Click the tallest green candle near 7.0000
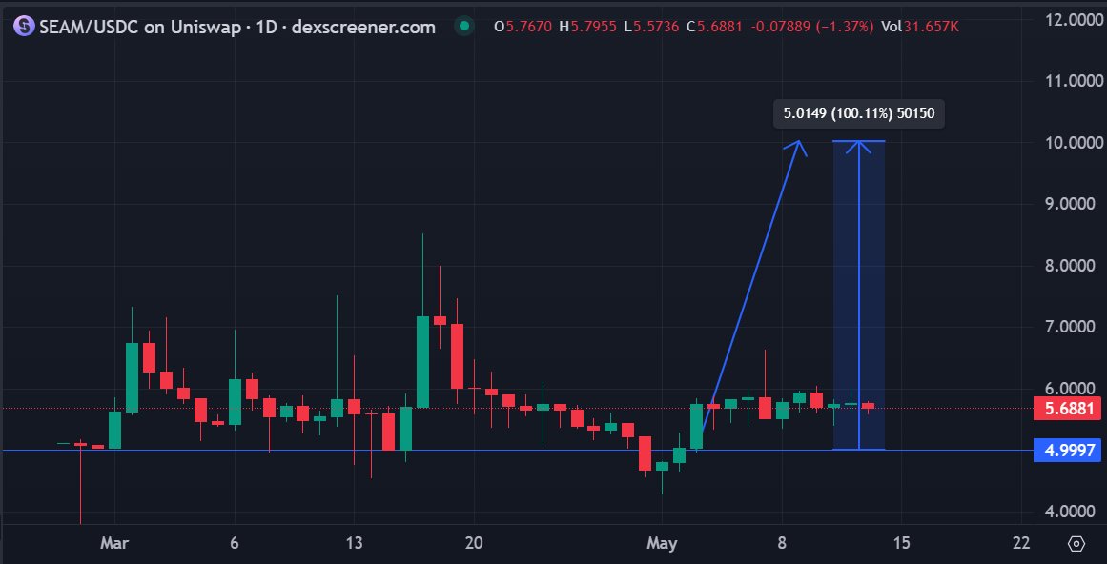The height and width of the screenshot is (564, 1107). [x=422, y=362]
